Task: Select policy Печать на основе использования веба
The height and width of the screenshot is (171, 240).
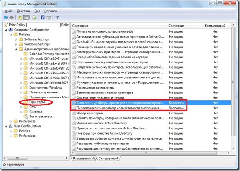Action: click(x=105, y=31)
